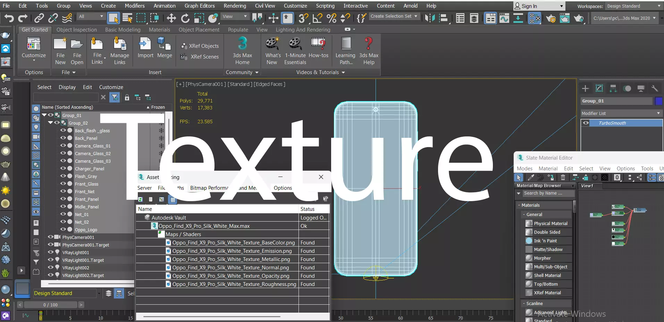This screenshot has width=664, height=322.
Task: Click the What's New ribbon icon
Action: point(273,51)
